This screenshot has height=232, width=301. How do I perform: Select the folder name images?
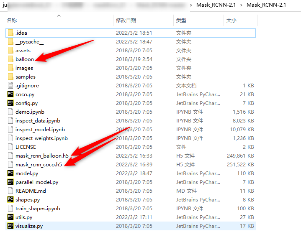click(x=24, y=68)
